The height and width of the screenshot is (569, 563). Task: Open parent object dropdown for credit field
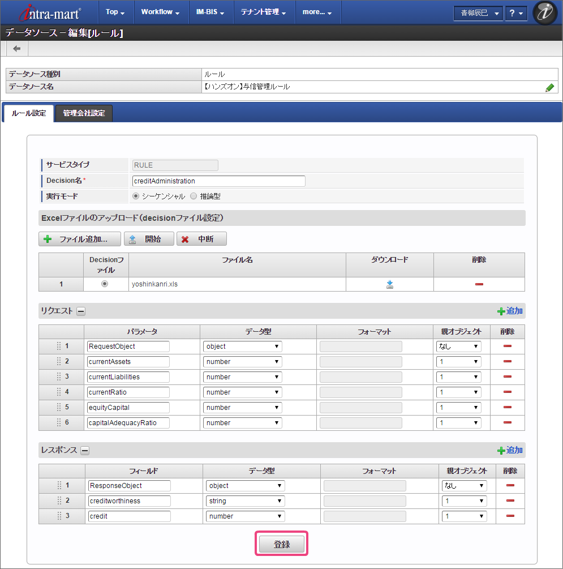464,516
